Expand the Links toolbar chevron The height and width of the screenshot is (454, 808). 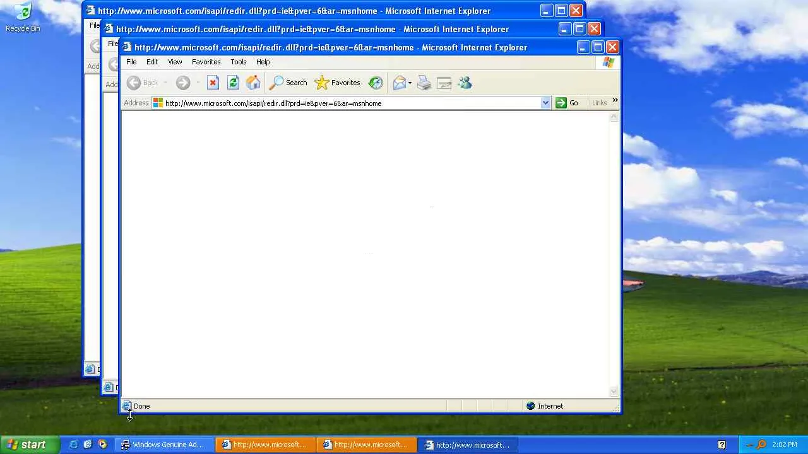click(x=615, y=101)
